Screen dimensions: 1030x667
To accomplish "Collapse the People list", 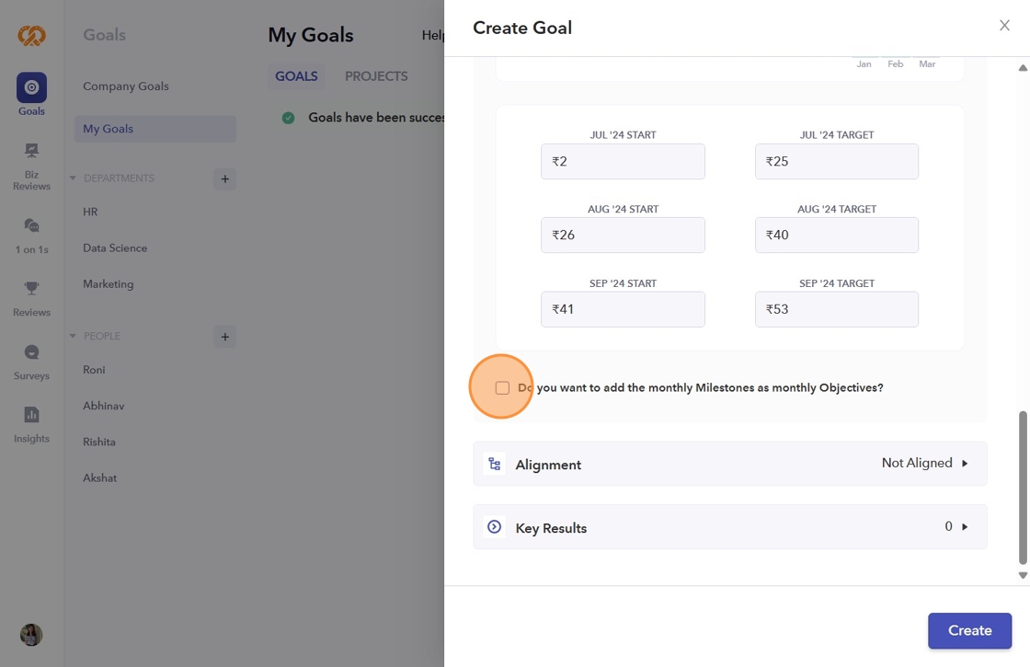I will (74, 336).
